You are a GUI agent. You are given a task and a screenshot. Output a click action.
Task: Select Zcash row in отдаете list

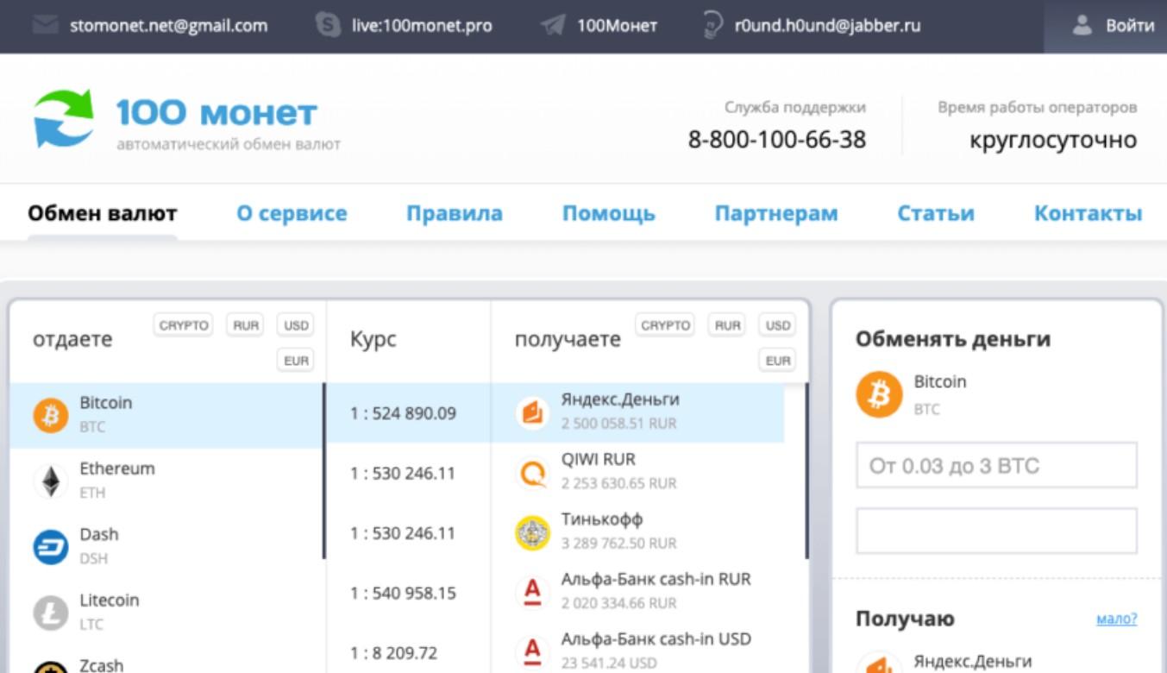pyautogui.click(x=167, y=660)
